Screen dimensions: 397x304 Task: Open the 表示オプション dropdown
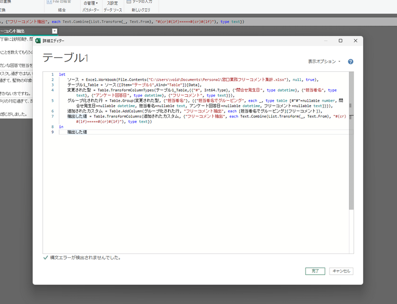(x=324, y=61)
